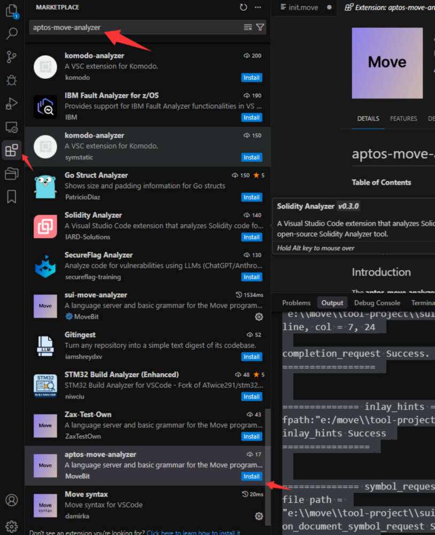Screen dimensions: 435x535
Task: Open Run and Debug view
Action: (x=12, y=103)
